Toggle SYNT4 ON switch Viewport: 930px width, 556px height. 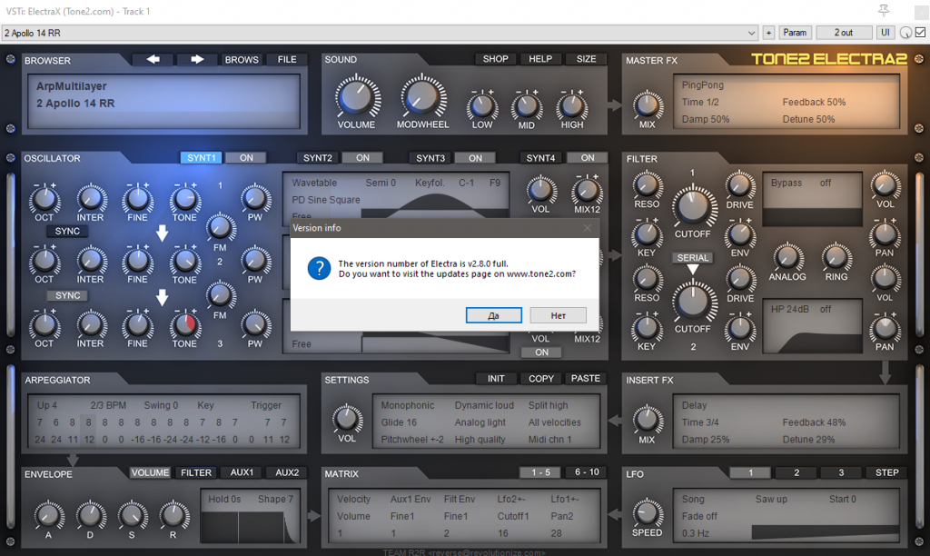click(x=588, y=158)
